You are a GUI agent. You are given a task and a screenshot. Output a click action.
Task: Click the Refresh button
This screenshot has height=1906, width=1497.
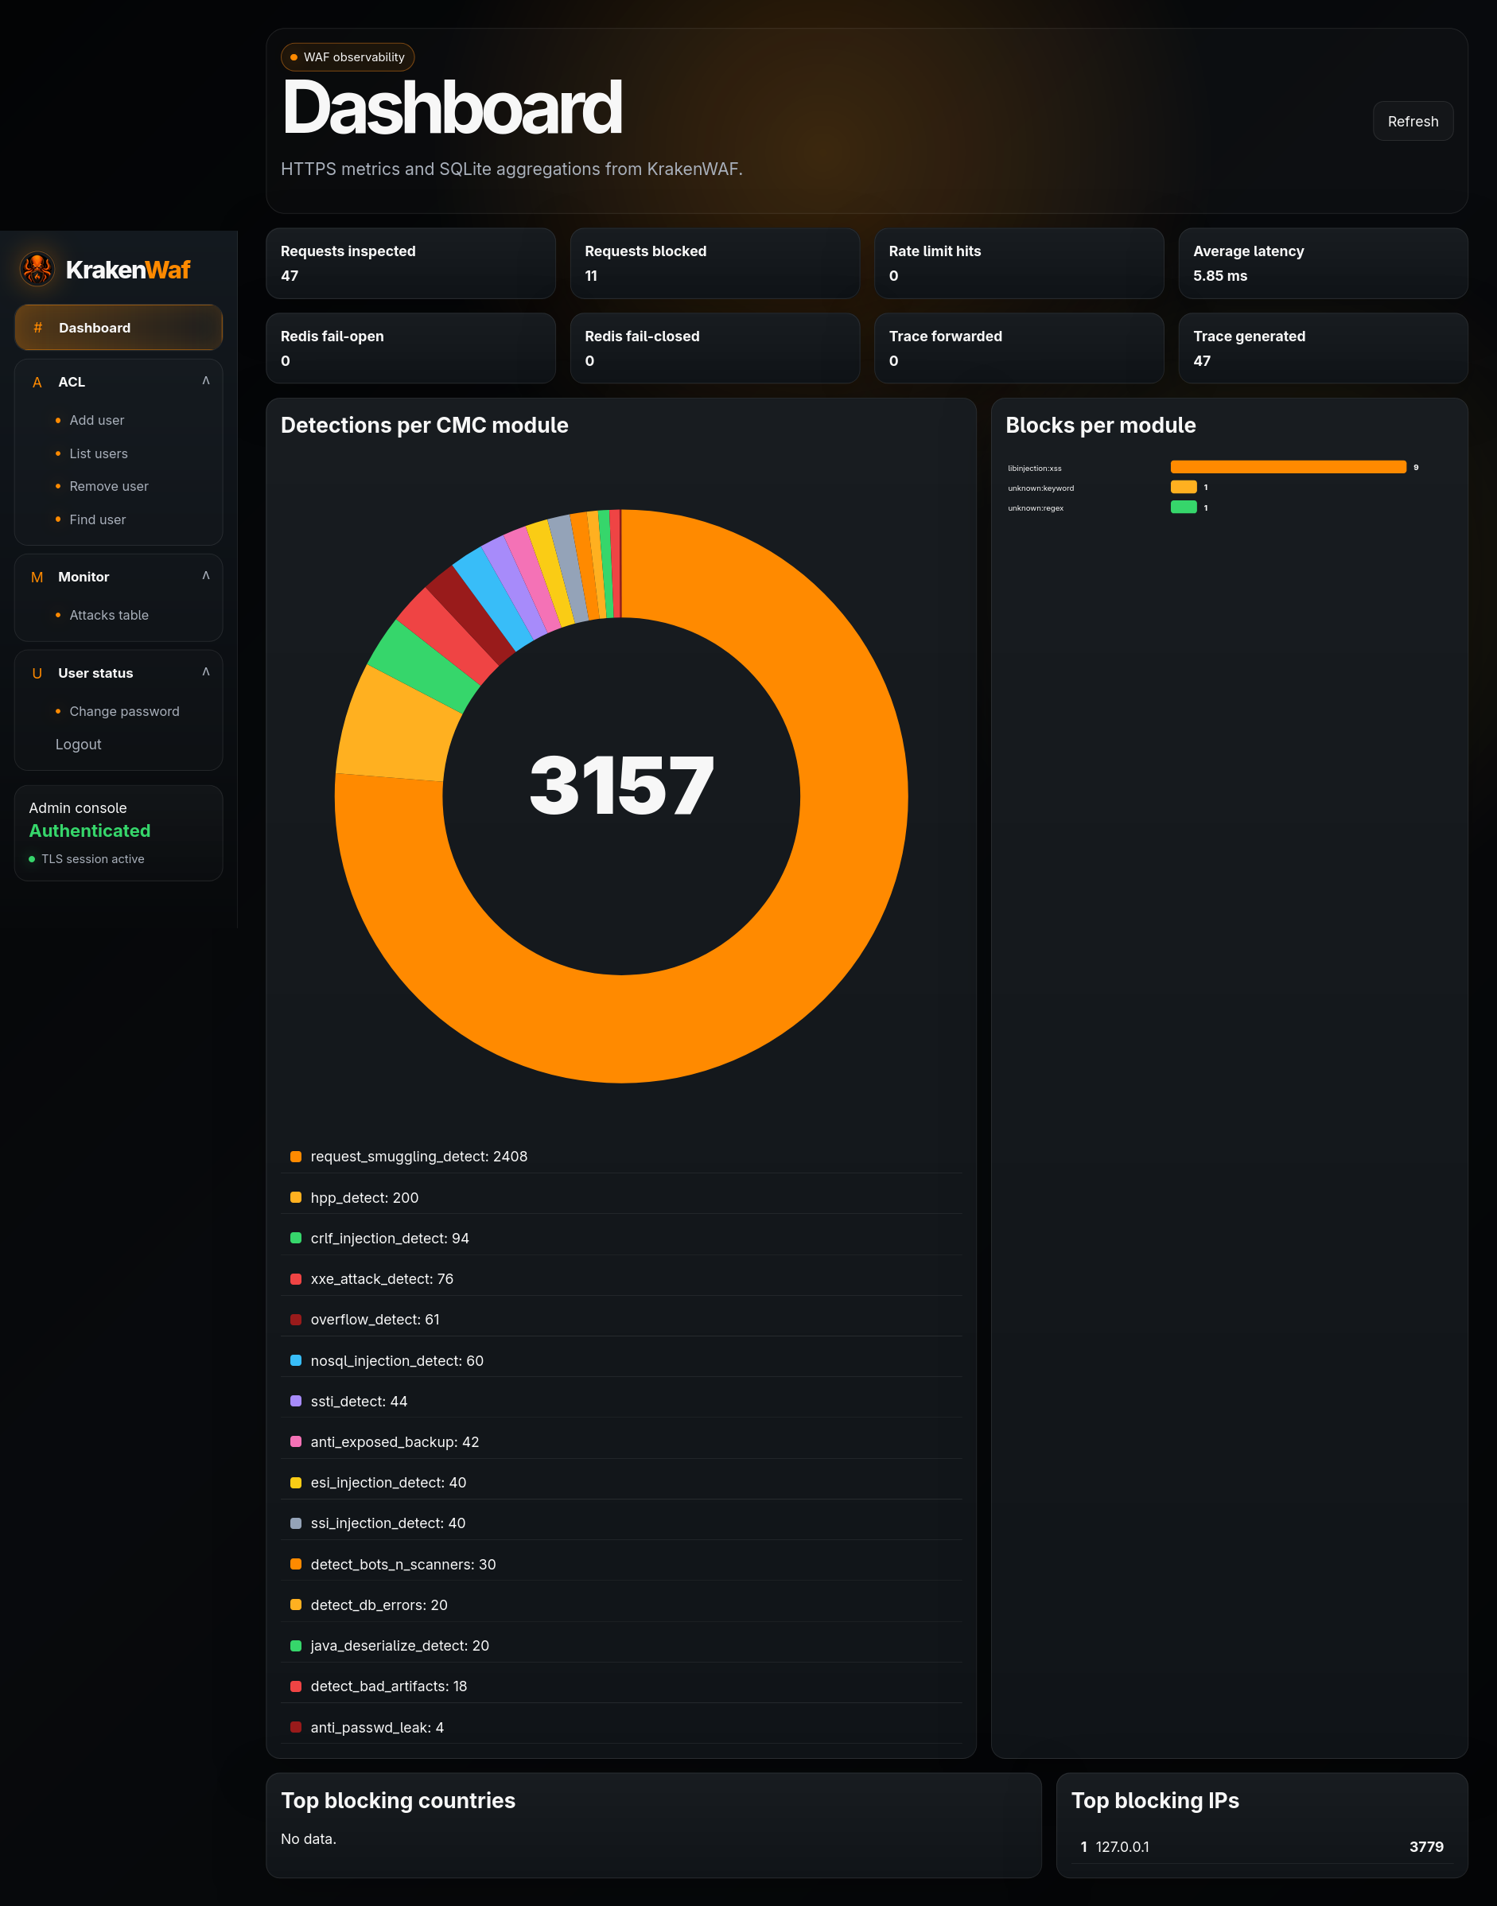[x=1413, y=121]
